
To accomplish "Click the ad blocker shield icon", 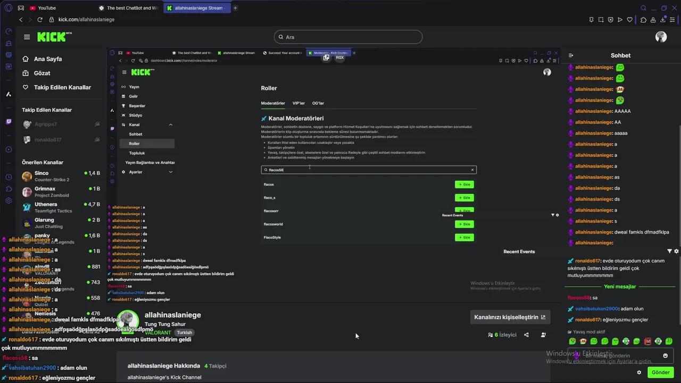I will (610, 20).
